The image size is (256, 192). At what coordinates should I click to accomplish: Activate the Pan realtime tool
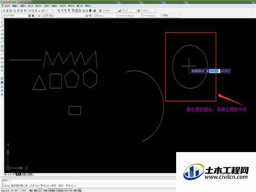pos(59,11)
